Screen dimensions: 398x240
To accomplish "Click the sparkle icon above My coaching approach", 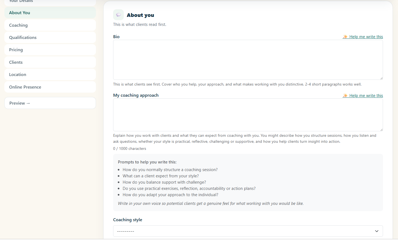I will coord(345,96).
